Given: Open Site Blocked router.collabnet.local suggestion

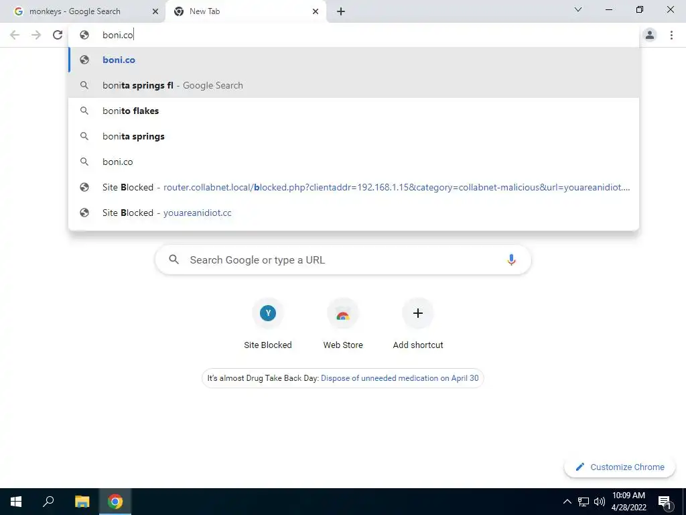Looking at the screenshot, I should click(354, 187).
